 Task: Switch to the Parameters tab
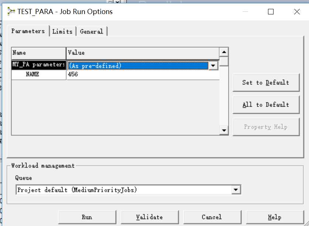coord(28,31)
